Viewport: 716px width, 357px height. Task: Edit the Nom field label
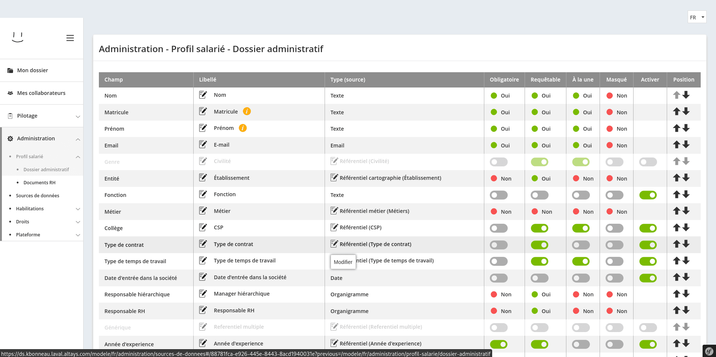(x=203, y=95)
